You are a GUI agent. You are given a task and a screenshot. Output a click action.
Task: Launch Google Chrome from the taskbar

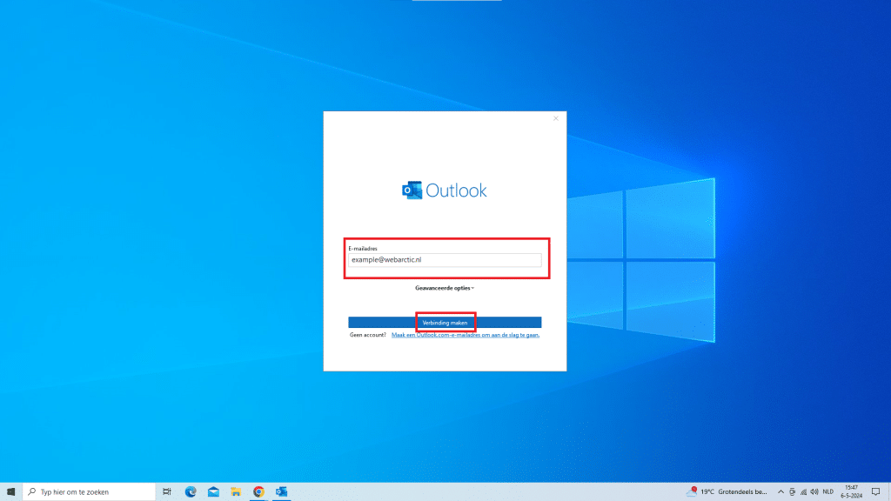[258, 491]
